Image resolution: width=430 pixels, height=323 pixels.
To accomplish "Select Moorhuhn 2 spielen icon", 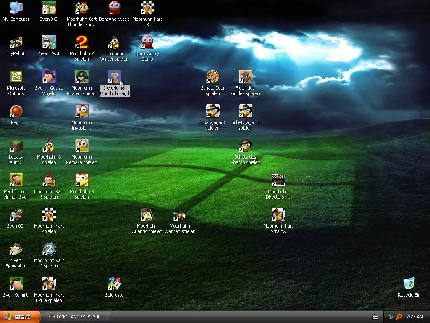I will pyautogui.click(x=82, y=42).
